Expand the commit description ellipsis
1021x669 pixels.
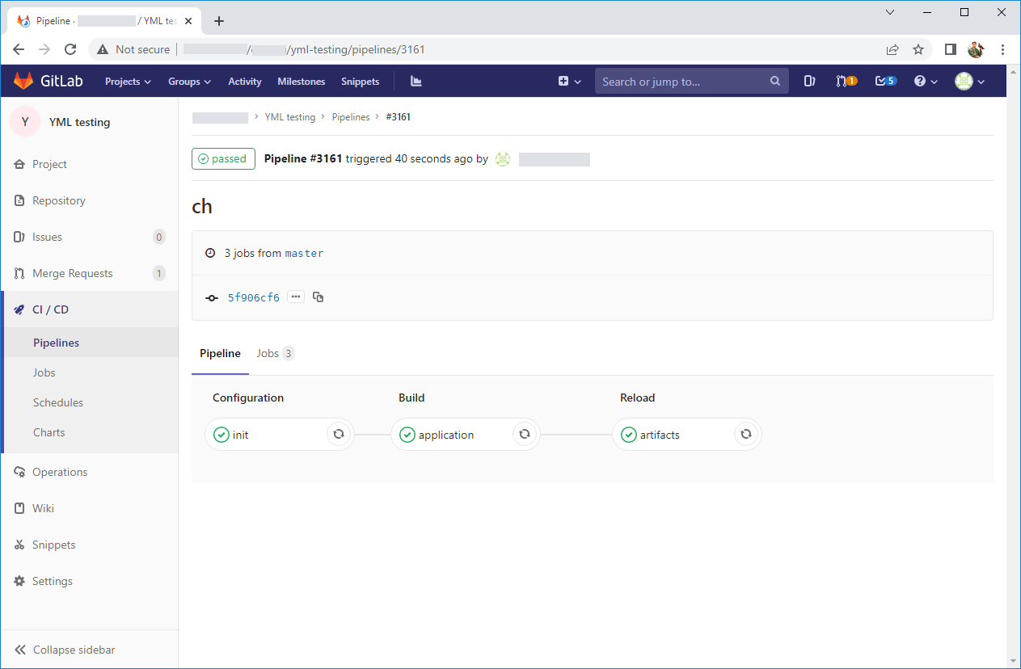(296, 297)
